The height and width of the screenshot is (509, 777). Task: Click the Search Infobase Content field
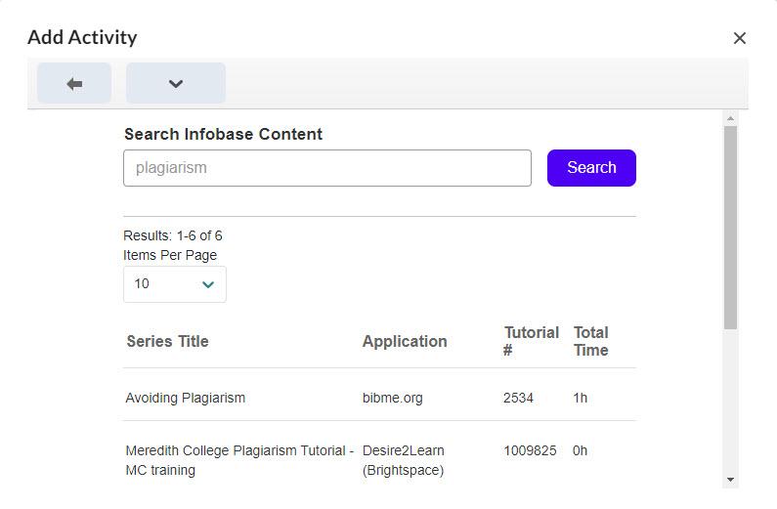click(326, 168)
